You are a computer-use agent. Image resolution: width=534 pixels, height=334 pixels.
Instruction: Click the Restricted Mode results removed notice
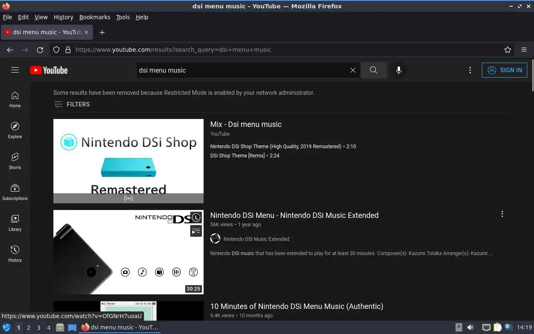pyautogui.click(x=184, y=93)
